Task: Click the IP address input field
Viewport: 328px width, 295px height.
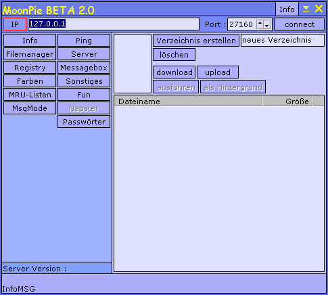Action: [x=114, y=24]
